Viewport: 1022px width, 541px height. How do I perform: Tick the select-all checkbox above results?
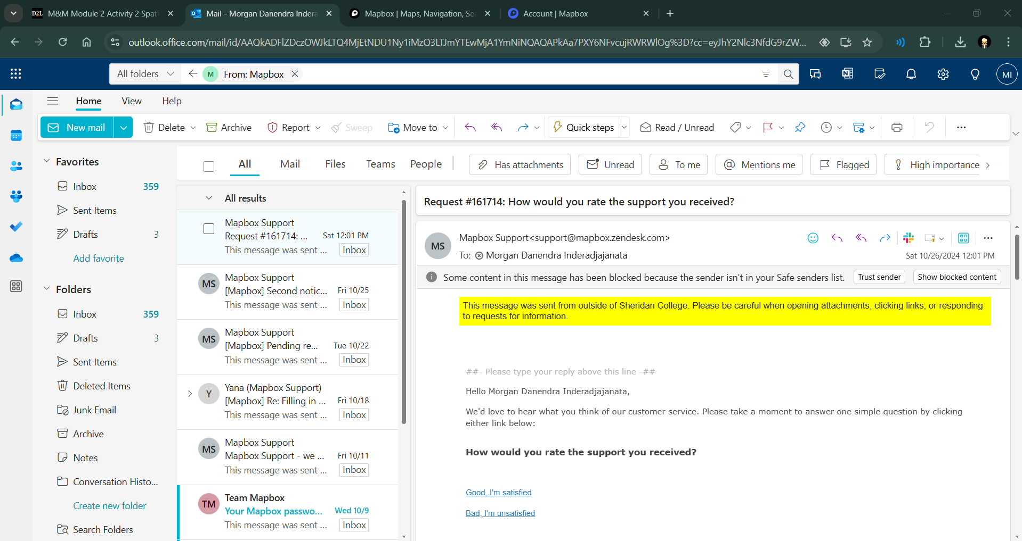(x=209, y=167)
